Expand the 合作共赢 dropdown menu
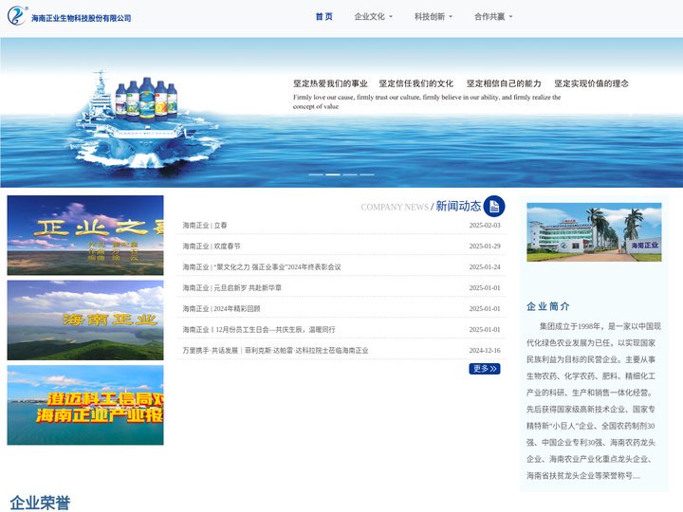 (x=493, y=16)
